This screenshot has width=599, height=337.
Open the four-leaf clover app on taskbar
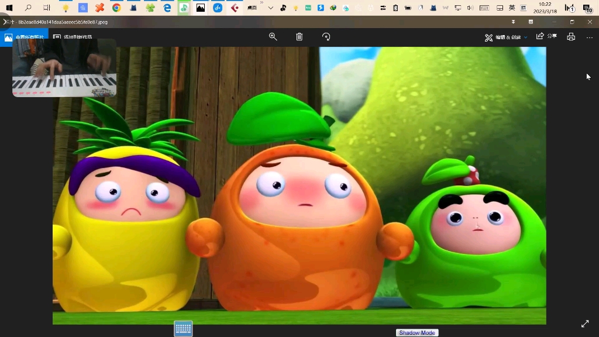[x=150, y=8]
